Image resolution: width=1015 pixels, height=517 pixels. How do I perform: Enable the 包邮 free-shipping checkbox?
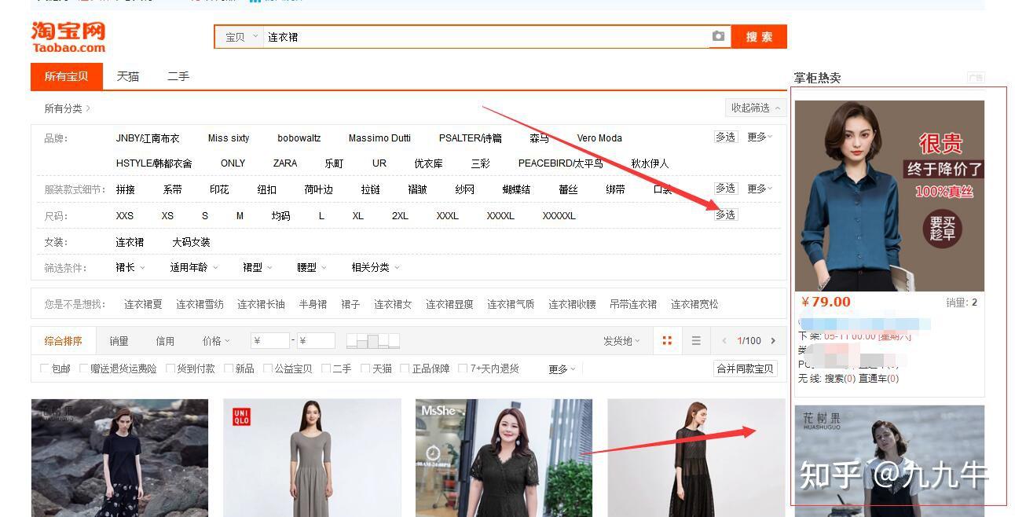click(43, 368)
